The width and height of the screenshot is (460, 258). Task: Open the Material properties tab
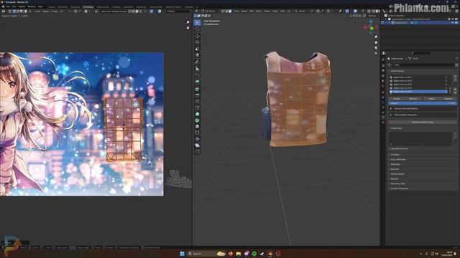(383, 123)
